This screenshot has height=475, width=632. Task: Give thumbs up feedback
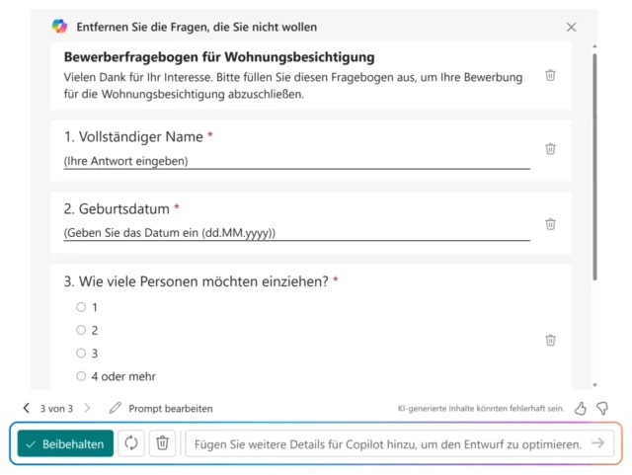click(x=581, y=408)
